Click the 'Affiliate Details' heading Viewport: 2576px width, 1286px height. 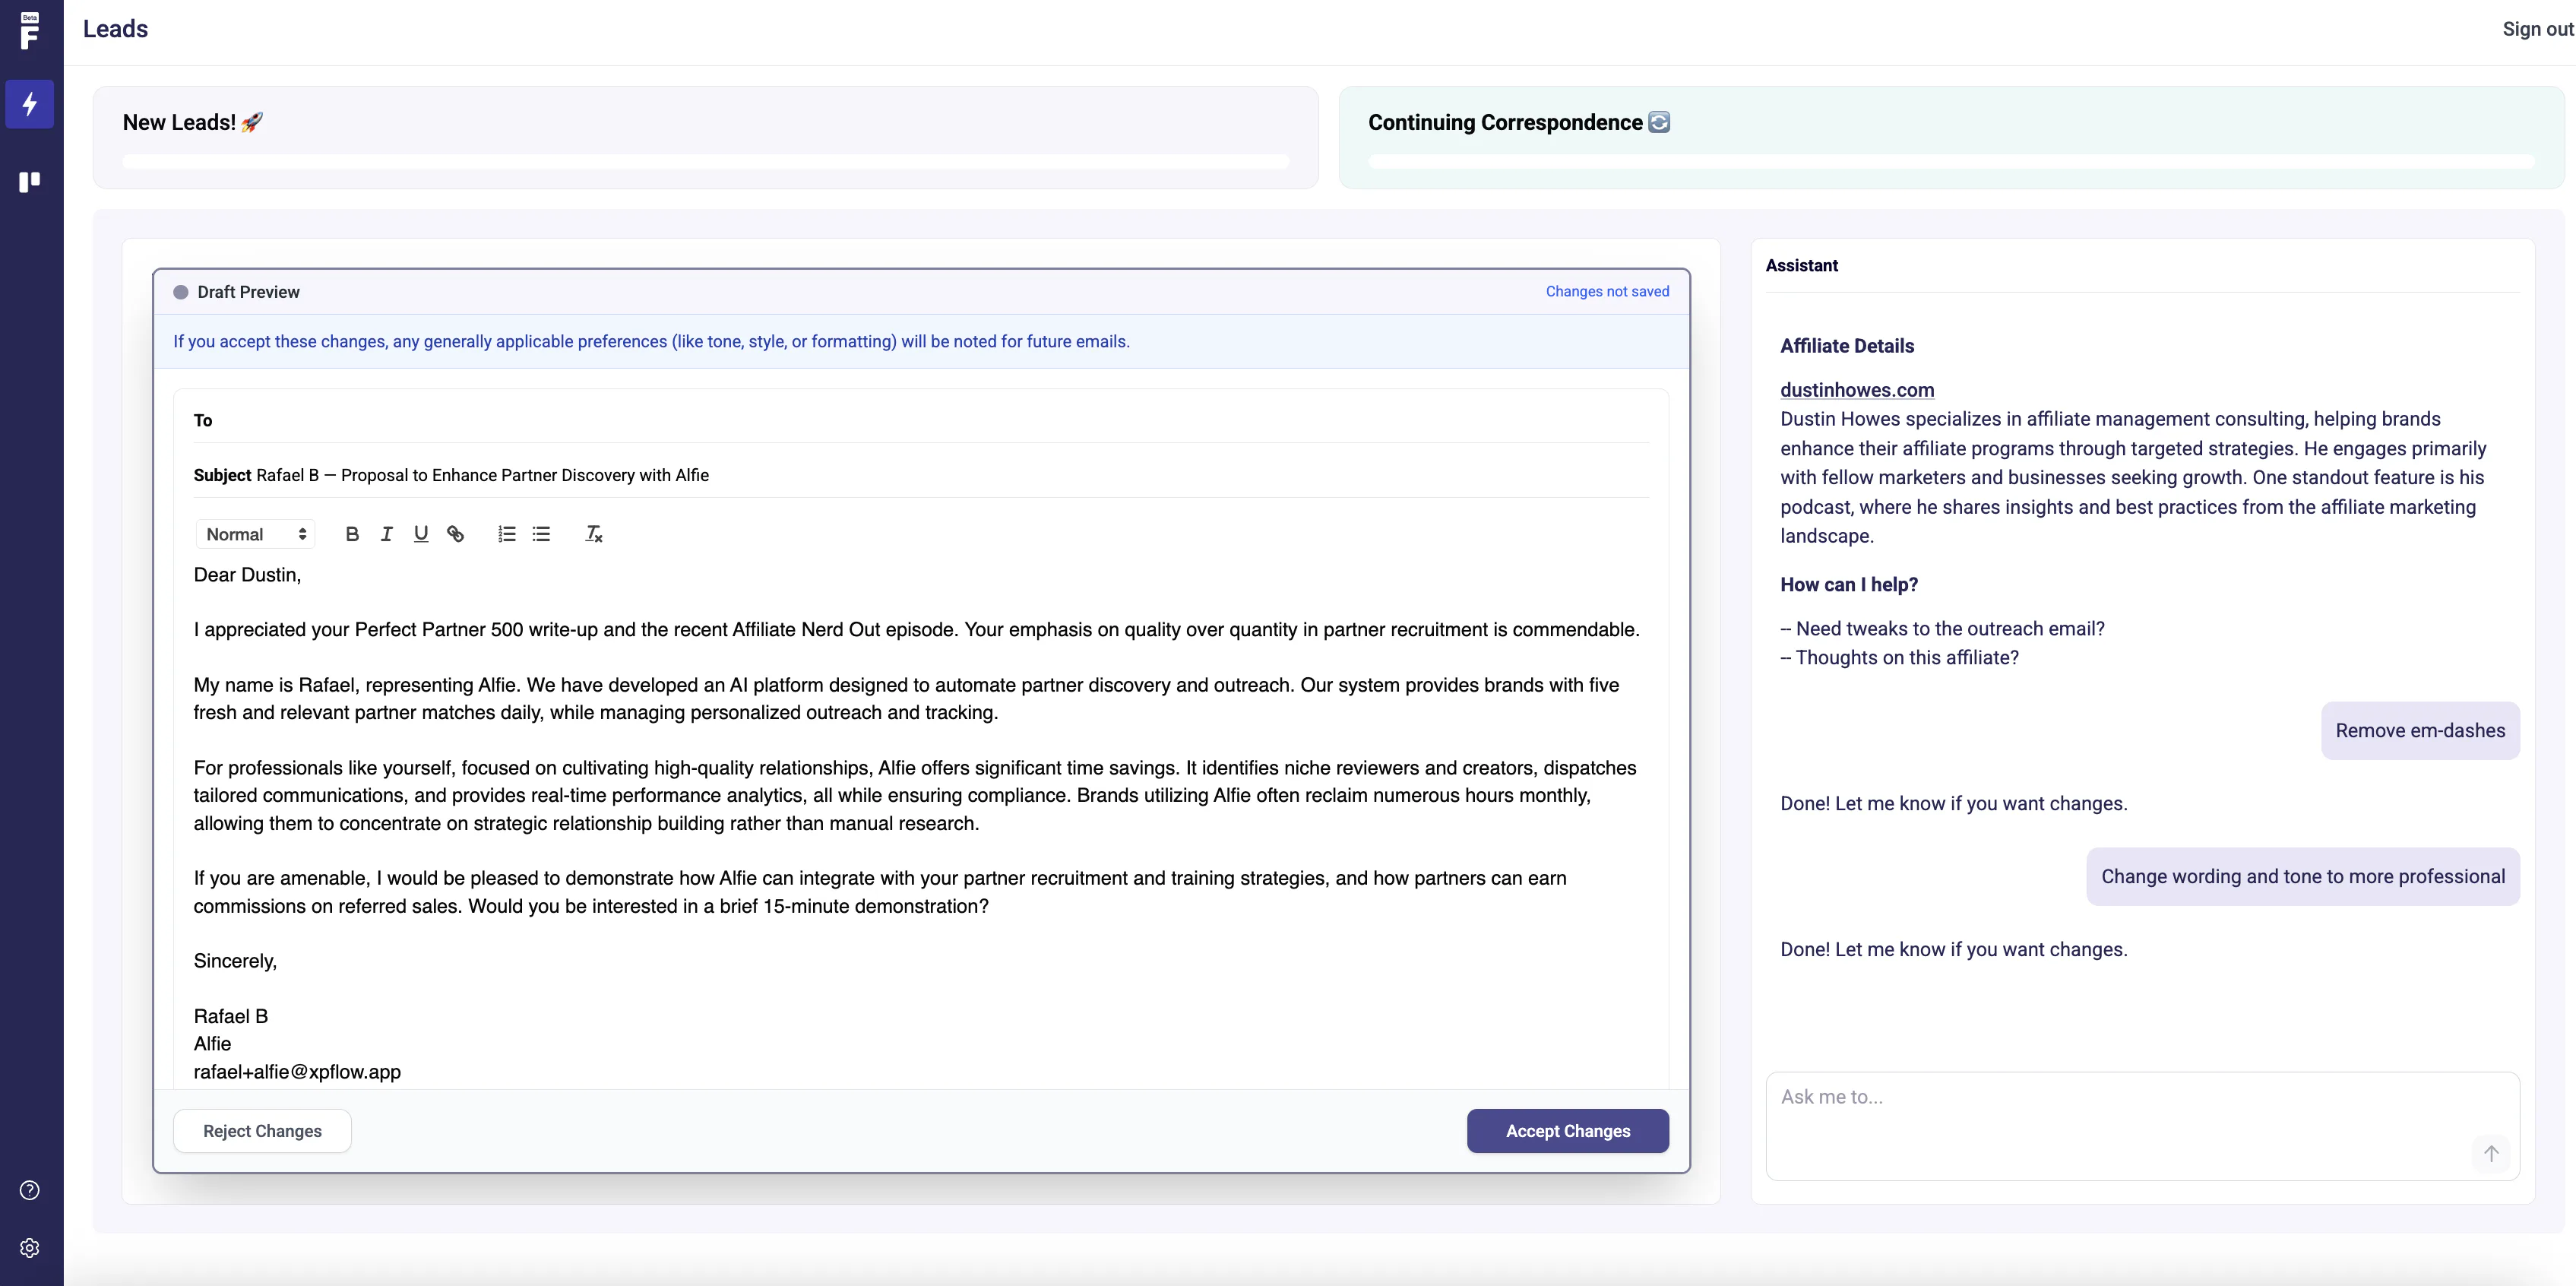[x=1847, y=346]
